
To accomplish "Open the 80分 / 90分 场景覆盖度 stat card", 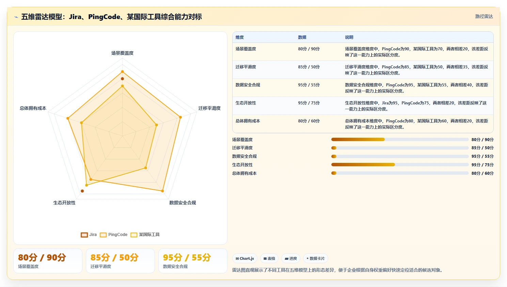I will (x=48, y=261).
